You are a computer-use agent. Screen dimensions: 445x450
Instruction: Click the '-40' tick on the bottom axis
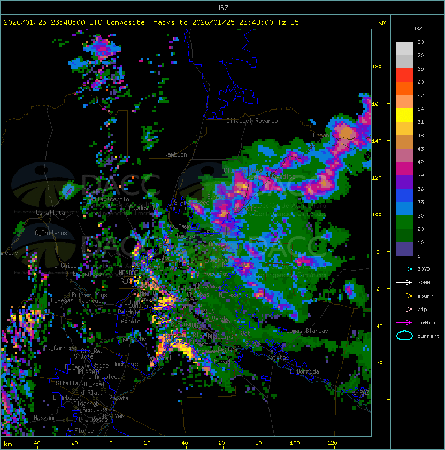click(35, 443)
